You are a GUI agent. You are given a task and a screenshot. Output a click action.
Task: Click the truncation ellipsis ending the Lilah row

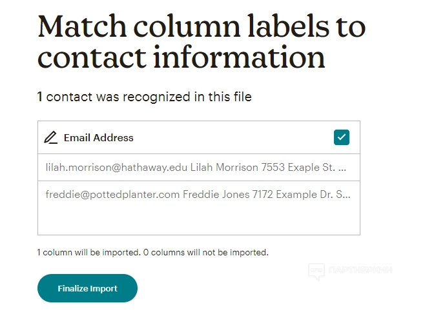342,168
